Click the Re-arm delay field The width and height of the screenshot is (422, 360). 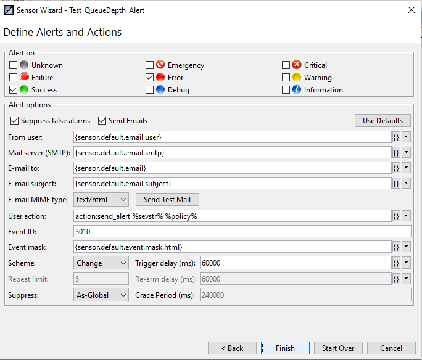click(296, 279)
